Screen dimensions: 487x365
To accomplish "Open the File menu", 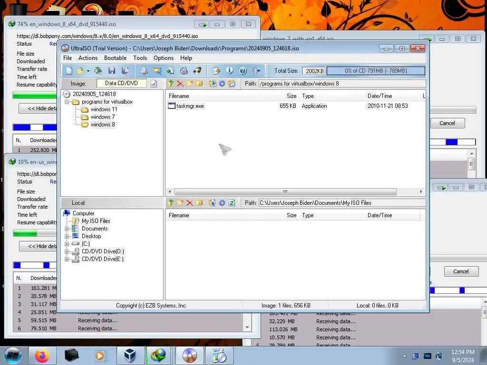I will pos(68,58).
